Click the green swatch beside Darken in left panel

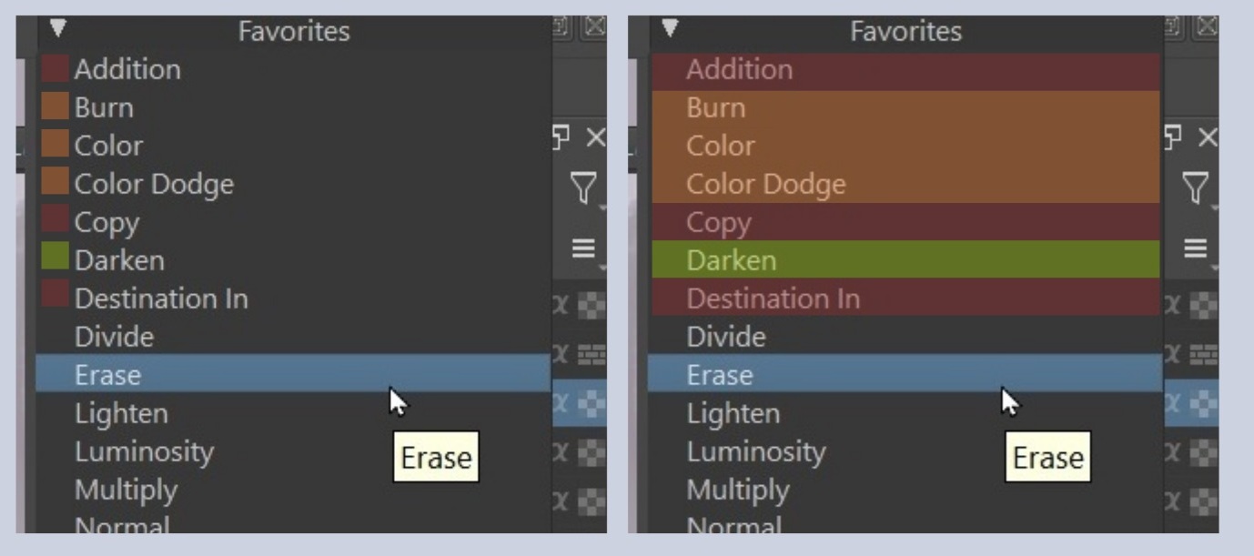[x=55, y=258]
